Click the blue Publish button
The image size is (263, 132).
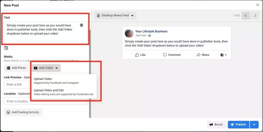[x=239, y=125]
